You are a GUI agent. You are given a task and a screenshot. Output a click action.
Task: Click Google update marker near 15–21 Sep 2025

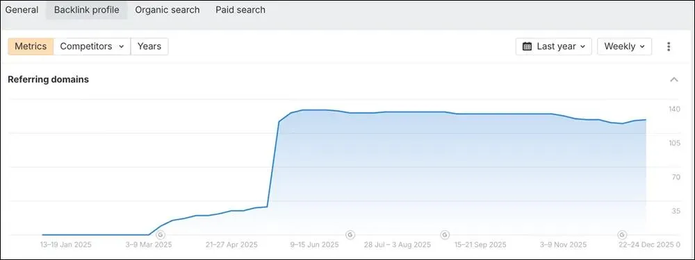click(x=445, y=234)
